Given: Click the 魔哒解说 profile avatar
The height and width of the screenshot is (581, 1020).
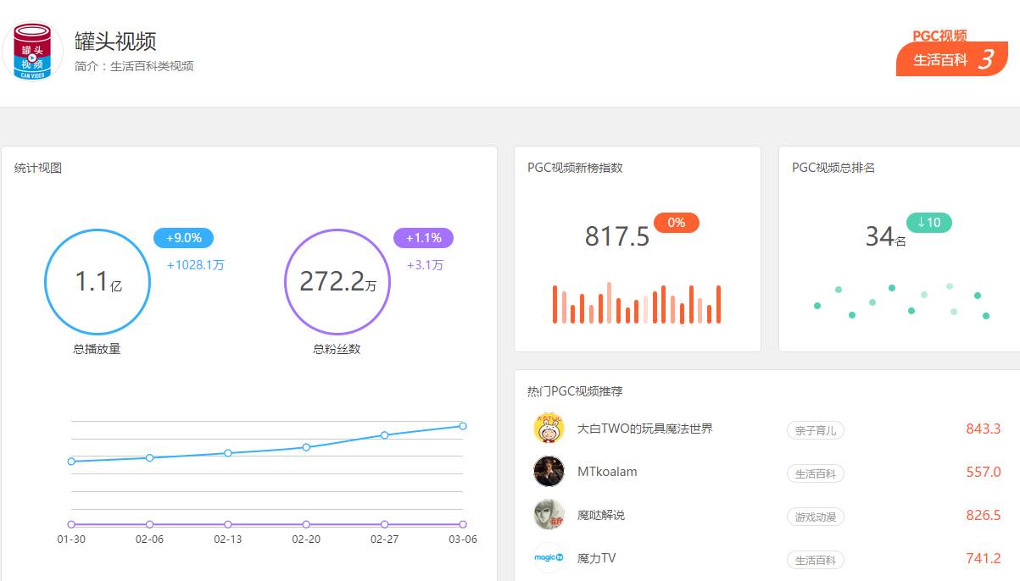Looking at the screenshot, I should 549,515.
